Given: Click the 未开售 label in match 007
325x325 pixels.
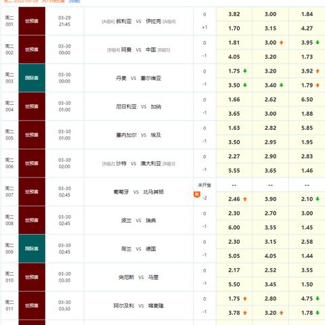Looking at the screenshot, I should [x=204, y=186].
